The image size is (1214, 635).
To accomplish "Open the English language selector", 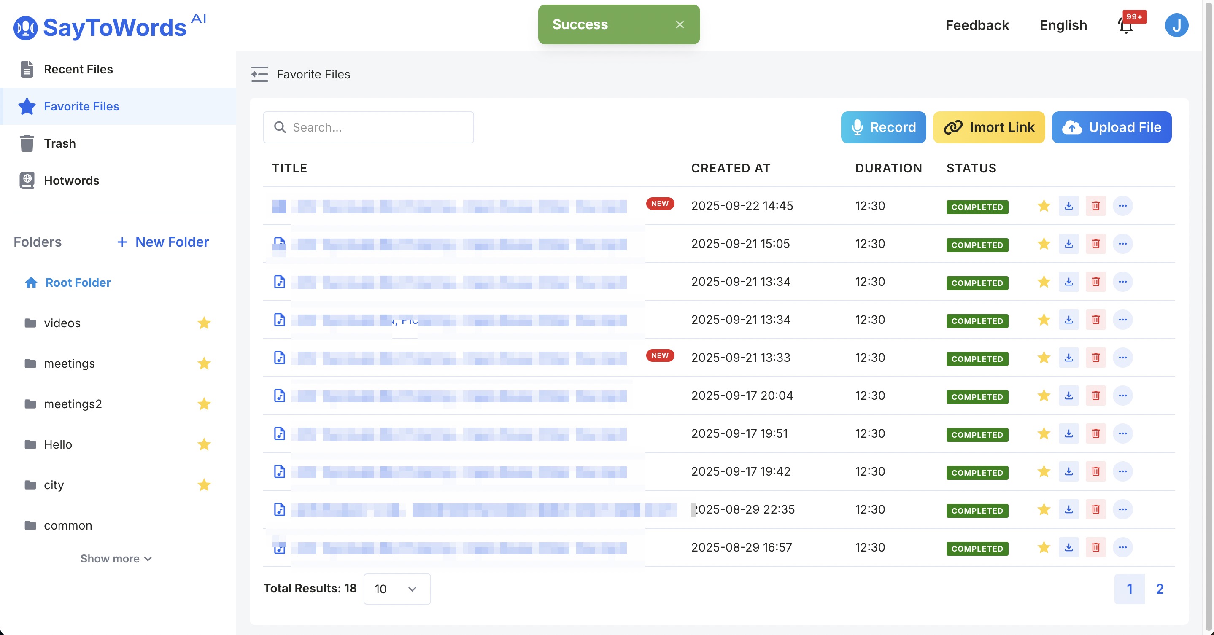I will pyautogui.click(x=1063, y=25).
